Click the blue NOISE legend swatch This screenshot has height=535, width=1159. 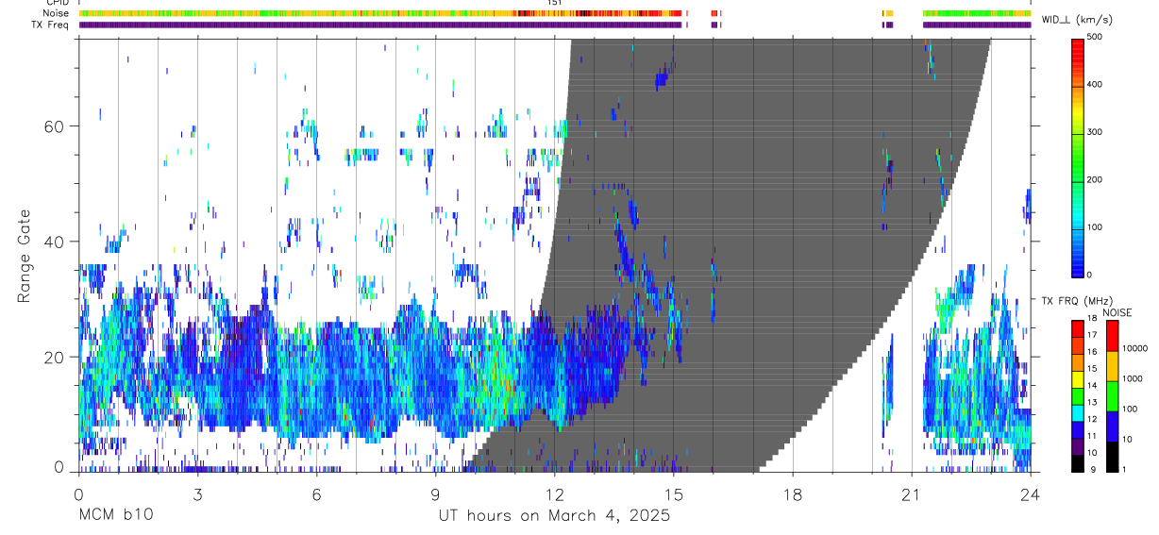point(1112,426)
